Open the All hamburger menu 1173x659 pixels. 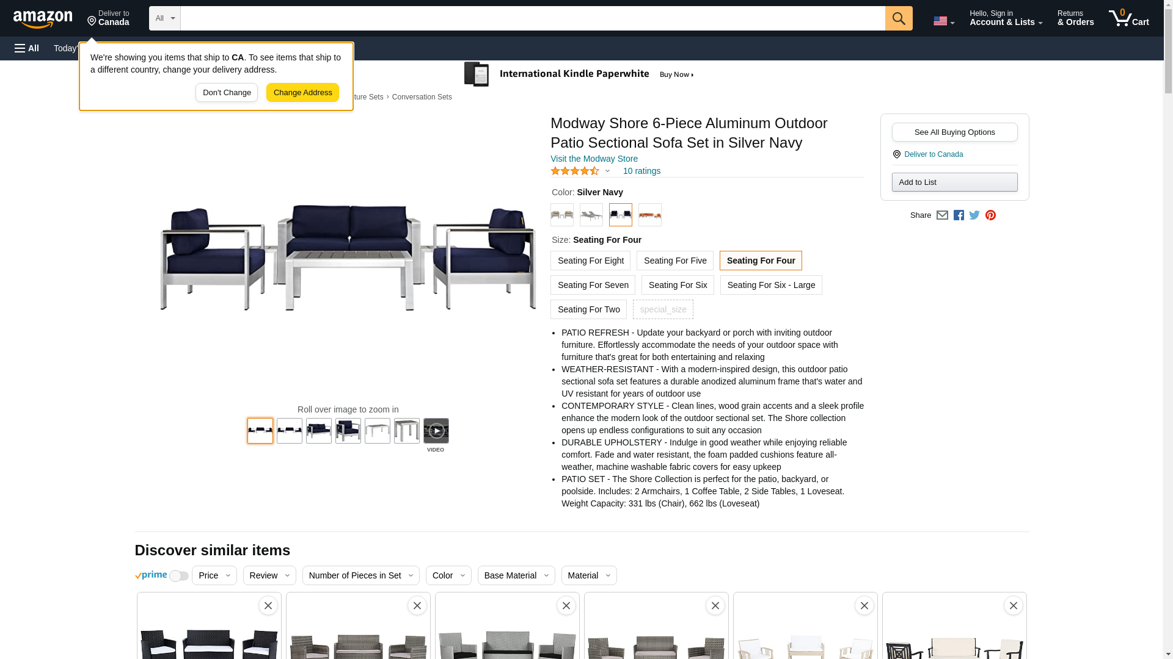(x=27, y=48)
